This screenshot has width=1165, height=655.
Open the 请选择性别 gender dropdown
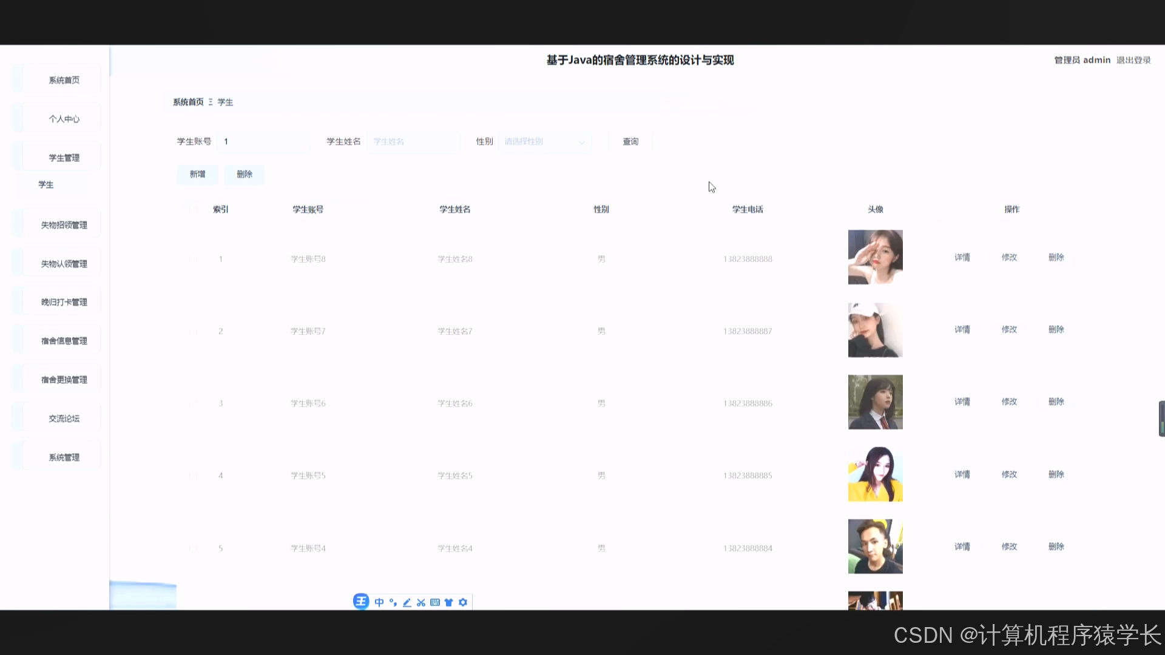tap(543, 141)
